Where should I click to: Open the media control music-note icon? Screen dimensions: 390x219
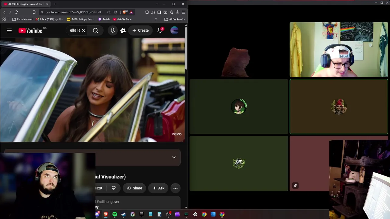pos(153,12)
